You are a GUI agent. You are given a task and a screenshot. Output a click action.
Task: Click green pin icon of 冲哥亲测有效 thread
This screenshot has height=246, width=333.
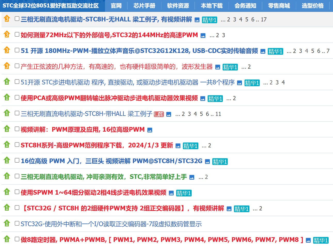coord(7,176)
